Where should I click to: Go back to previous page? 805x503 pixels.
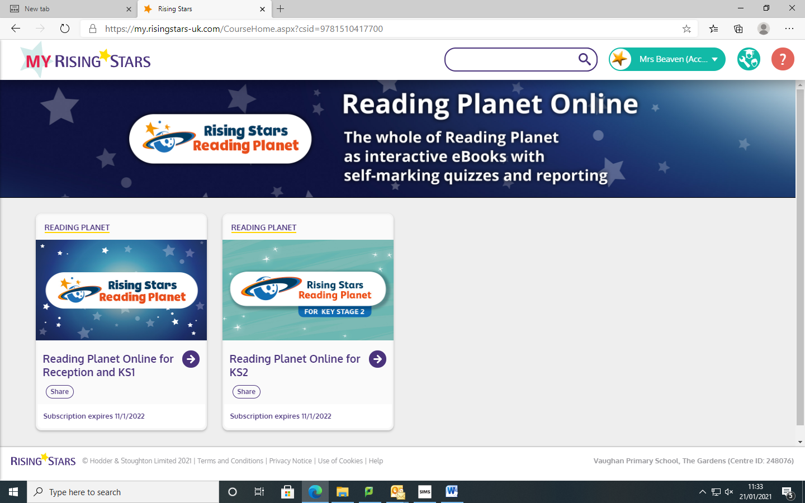(x=16, y=29)
